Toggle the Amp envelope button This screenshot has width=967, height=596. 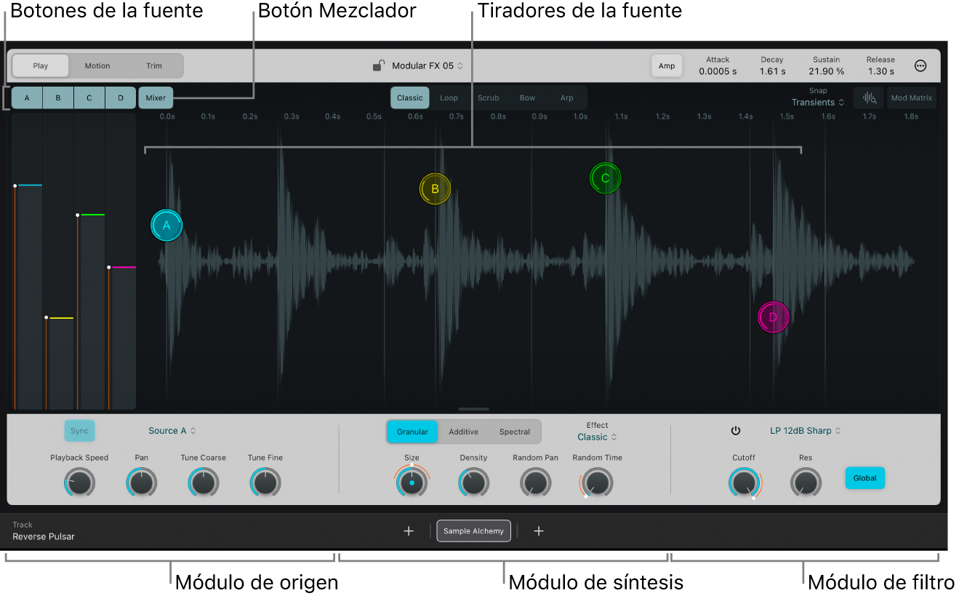(667, 65)
